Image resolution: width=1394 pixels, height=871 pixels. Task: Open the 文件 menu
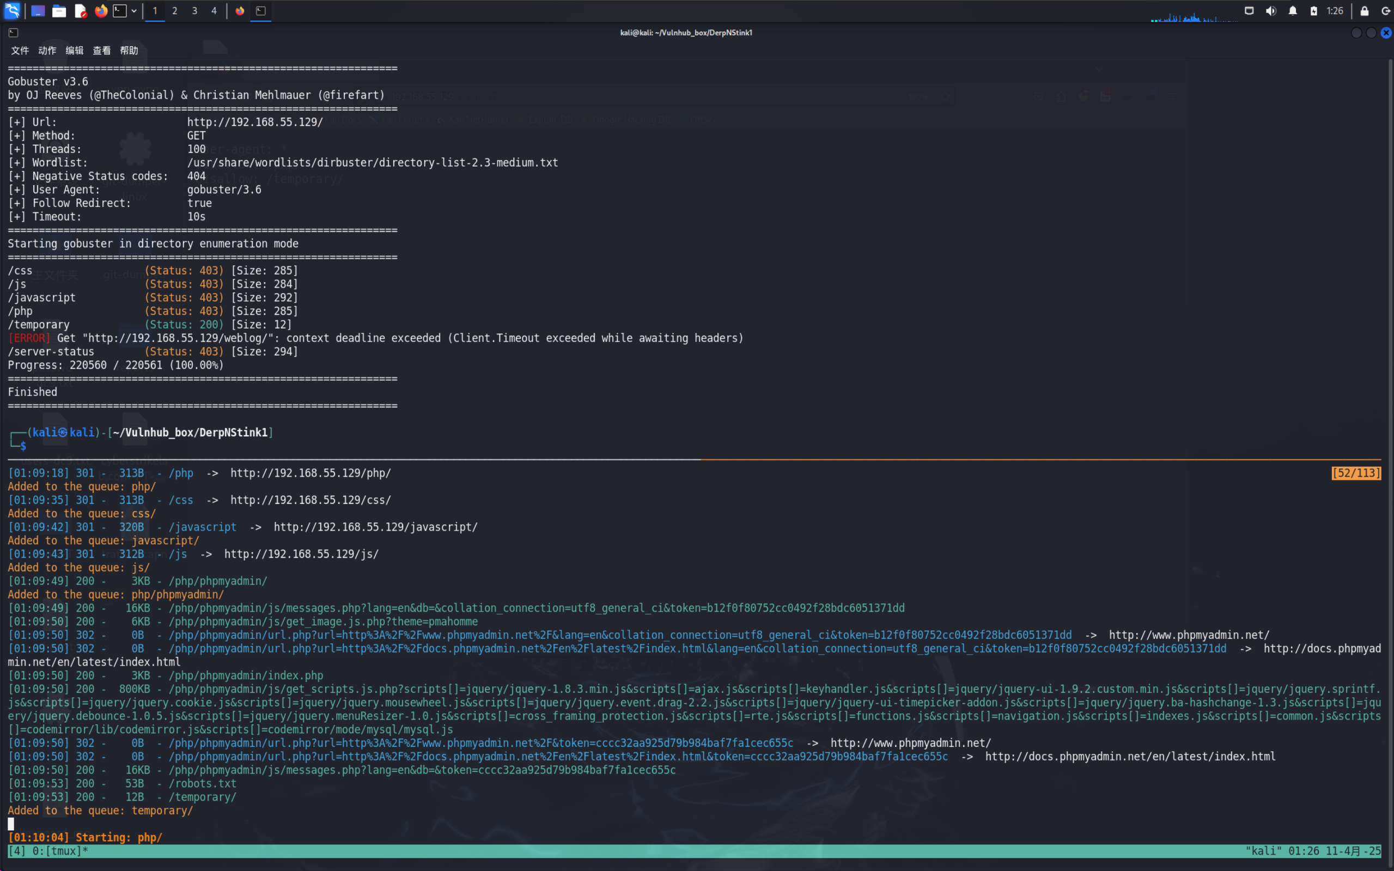[x=20, y=51]
